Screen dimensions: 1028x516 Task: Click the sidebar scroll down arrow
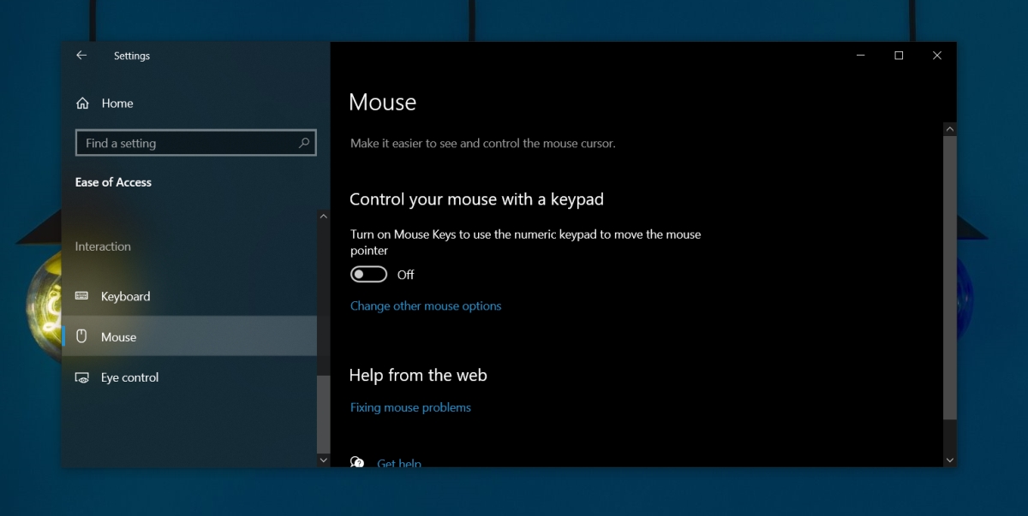[323, 460]
